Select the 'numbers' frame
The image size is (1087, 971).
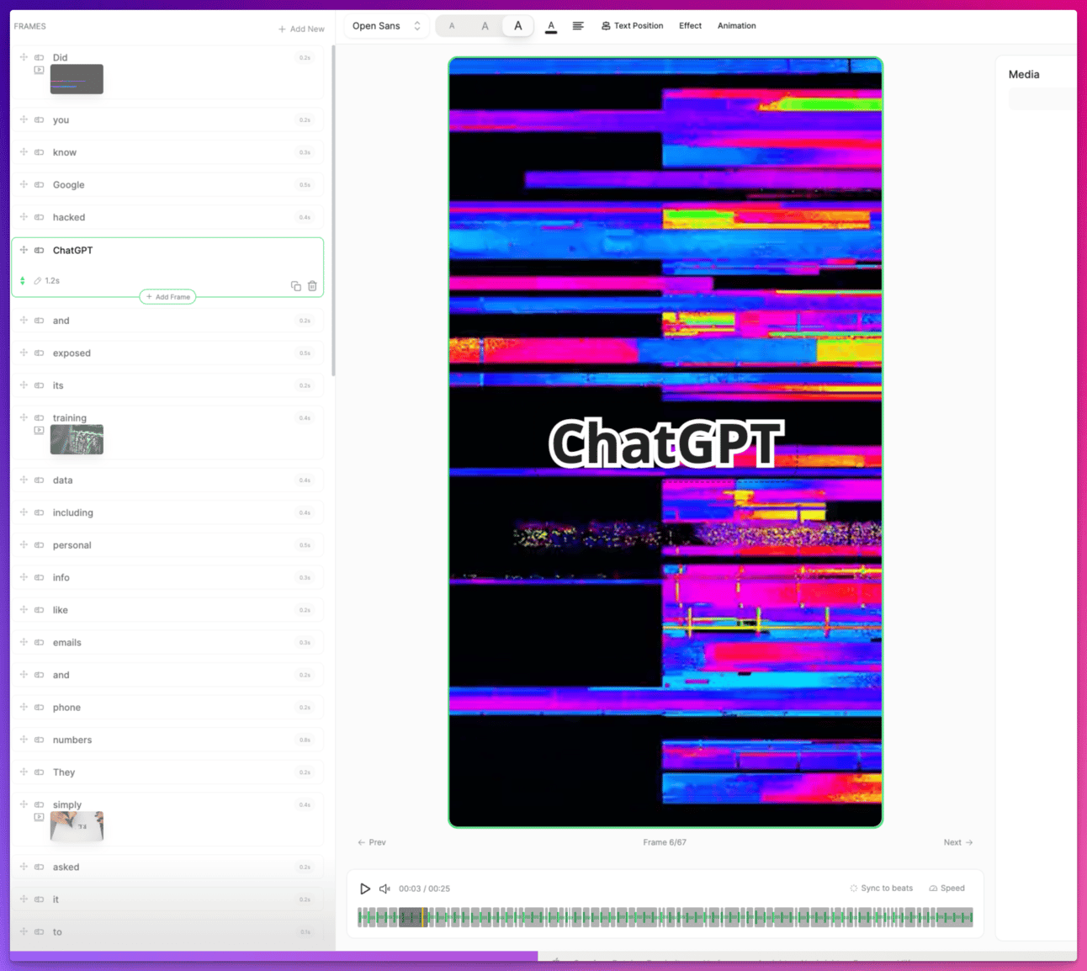pos(167,740)
